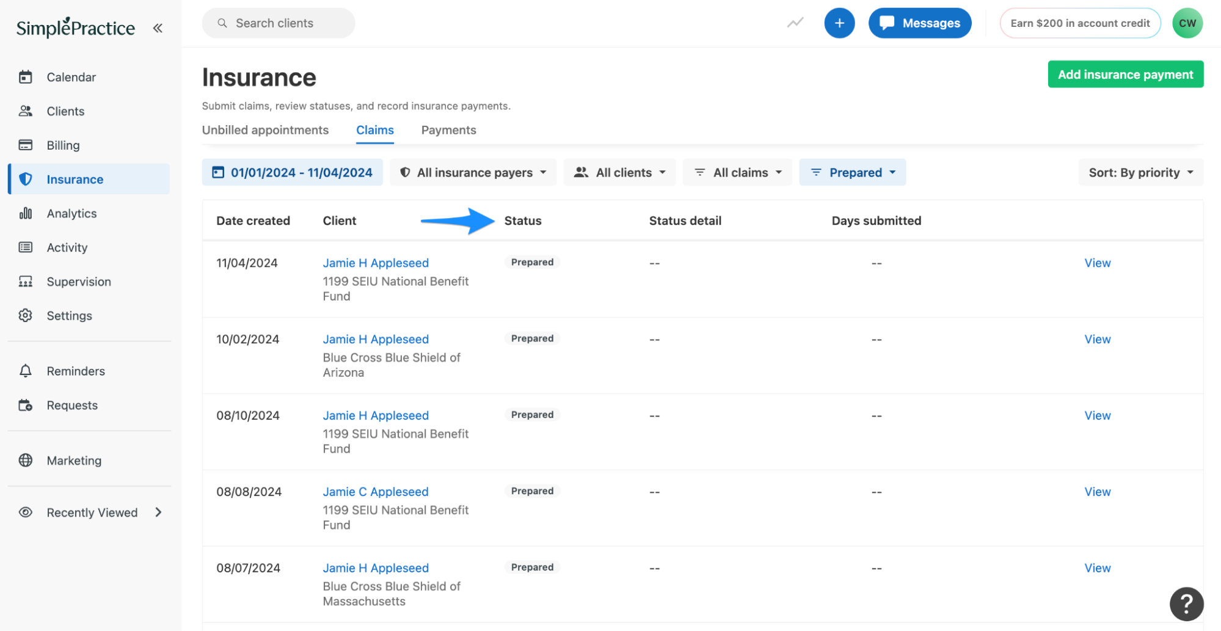Open Jamie C Appleseed client link
The width and height of the screenshot is (1221, 631).
(x=376, y=492)
